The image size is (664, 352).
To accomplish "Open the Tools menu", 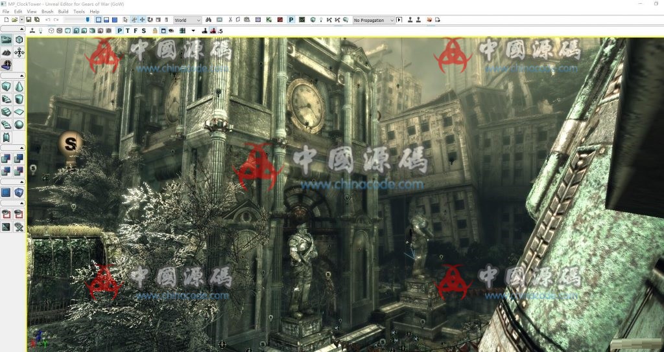I will pyautogui.click(x=79, y=12).
